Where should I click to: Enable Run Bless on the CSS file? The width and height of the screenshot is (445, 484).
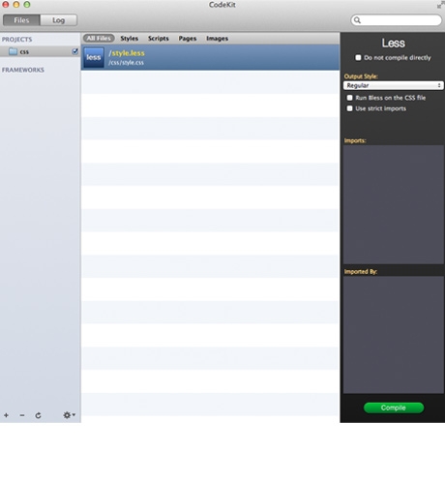click(x=349, y=98)
